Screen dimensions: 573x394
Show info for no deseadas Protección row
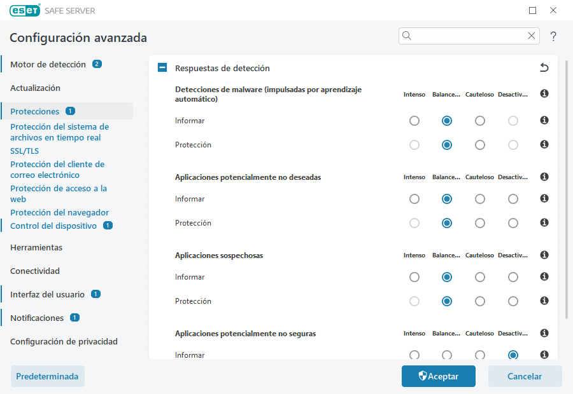544,222
